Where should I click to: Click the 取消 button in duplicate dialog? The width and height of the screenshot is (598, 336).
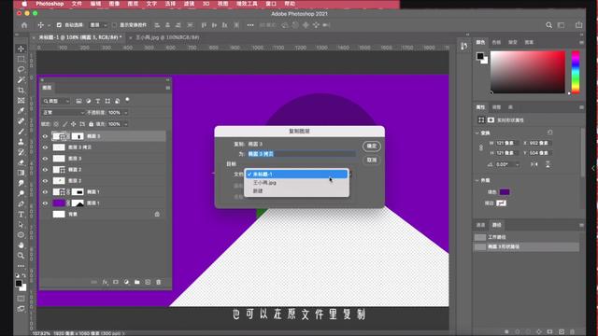tap(372, 160)
